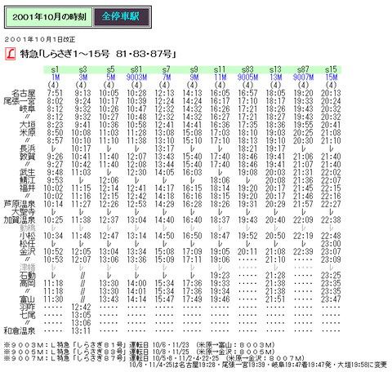Click the ※9005M しらさぎ83号 footnote
The width and height of the screenshot is (392, 372).
click(x=139, y=352)
